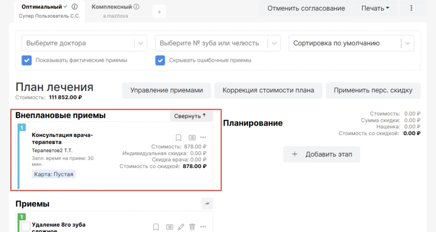Open the three-dot menu in the top right
The width and height of the screenshot is (436, 232).
411,8
